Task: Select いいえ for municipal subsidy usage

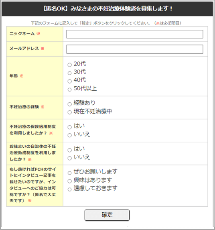Action: click(70, 158)
